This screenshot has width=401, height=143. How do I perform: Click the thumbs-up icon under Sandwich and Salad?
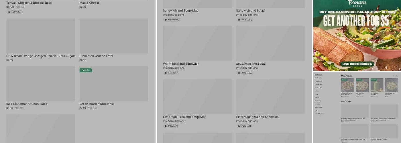coord(239,20)
